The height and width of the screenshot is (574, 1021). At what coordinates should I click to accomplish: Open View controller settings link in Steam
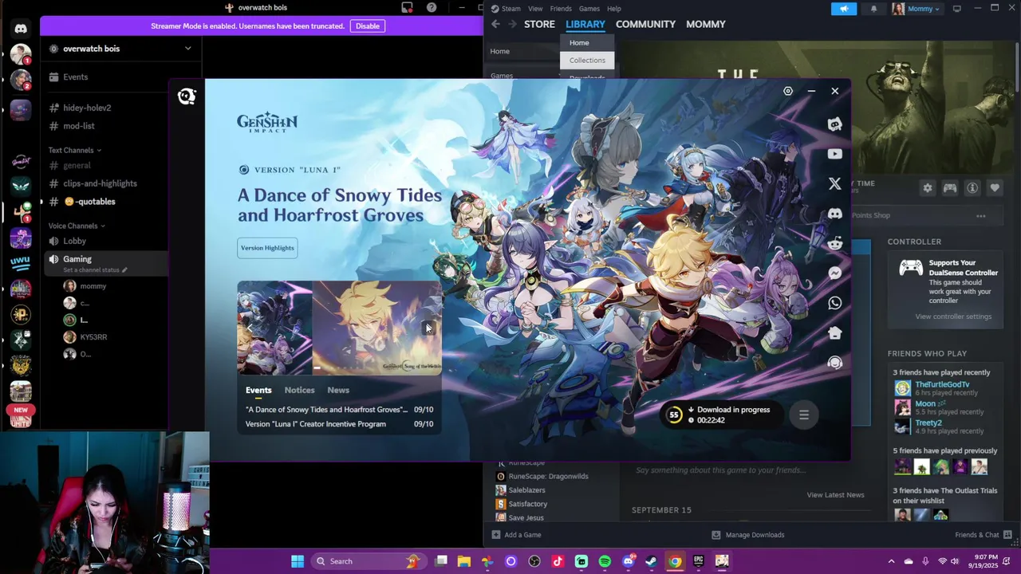pyautogui.click(x=953, y=316)
